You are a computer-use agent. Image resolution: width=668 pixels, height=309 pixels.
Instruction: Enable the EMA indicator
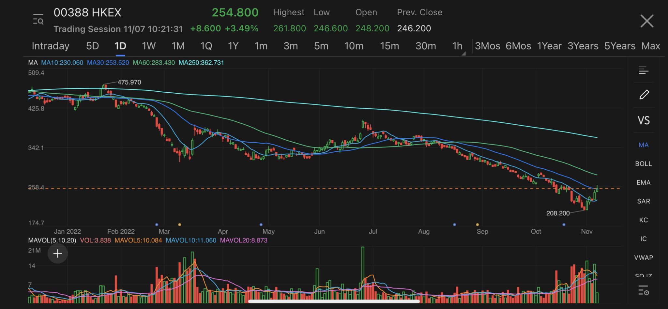[644, 183]
